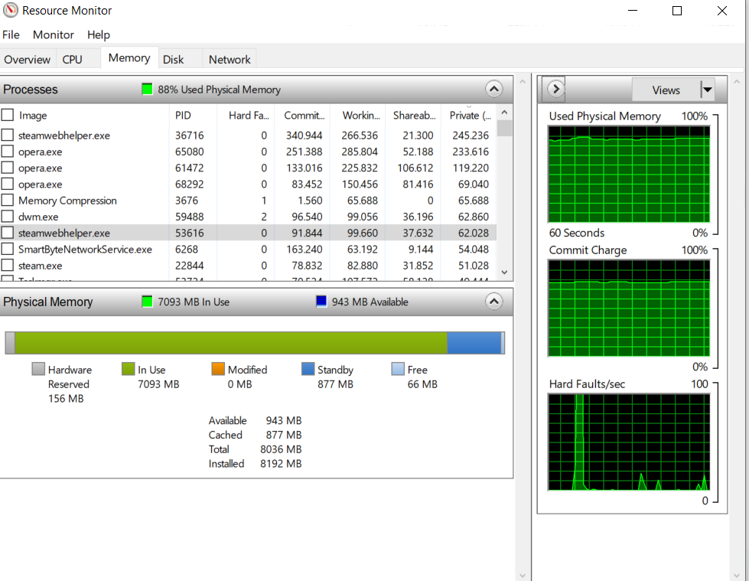Click the blue Standby segment of memory bar
This screenshot has height=581, width=749.
[x=474, y=343]
